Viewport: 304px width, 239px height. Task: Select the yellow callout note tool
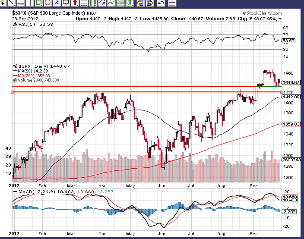click(x=66, y=3)
